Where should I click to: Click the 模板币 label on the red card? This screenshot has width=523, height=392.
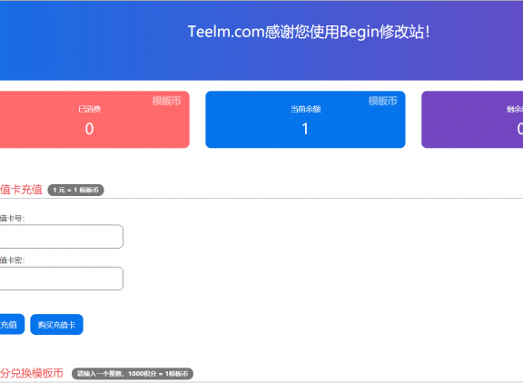click(x=167, y=101)
